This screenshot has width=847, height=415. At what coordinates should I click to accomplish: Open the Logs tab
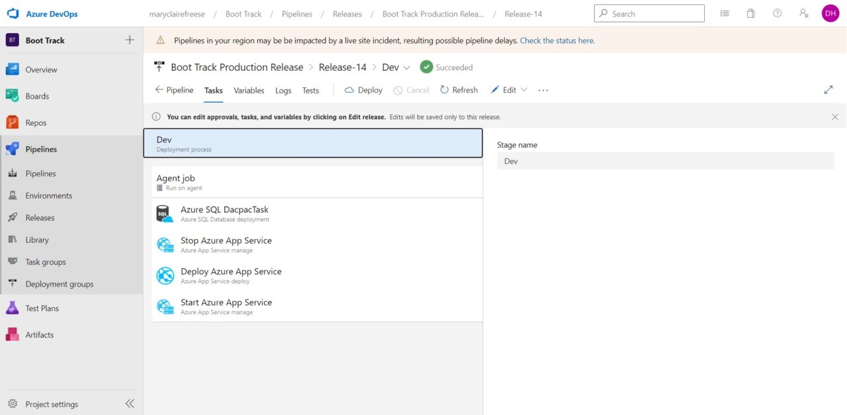(283, 90)
